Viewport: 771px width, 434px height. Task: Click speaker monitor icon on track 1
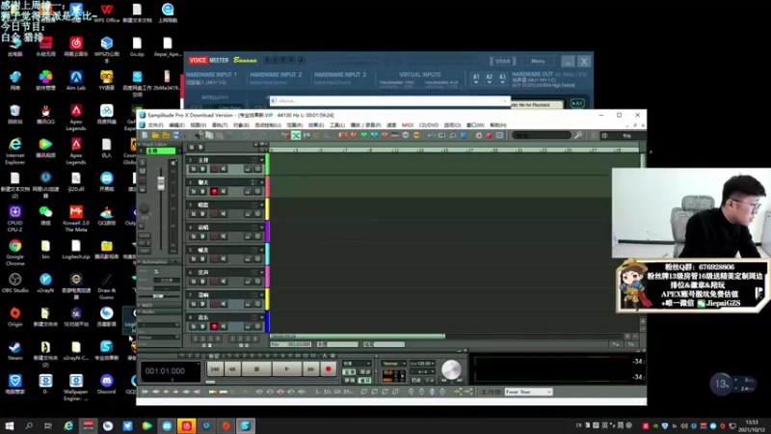coord(223,169)
